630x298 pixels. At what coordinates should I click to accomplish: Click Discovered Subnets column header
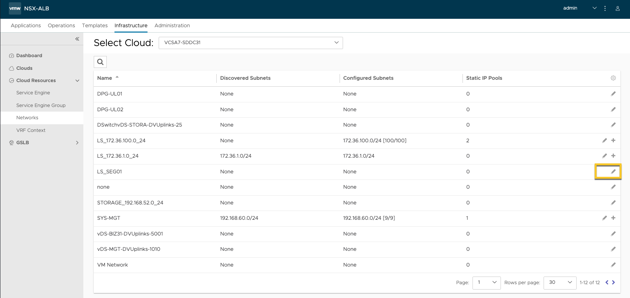click(245, 78)
